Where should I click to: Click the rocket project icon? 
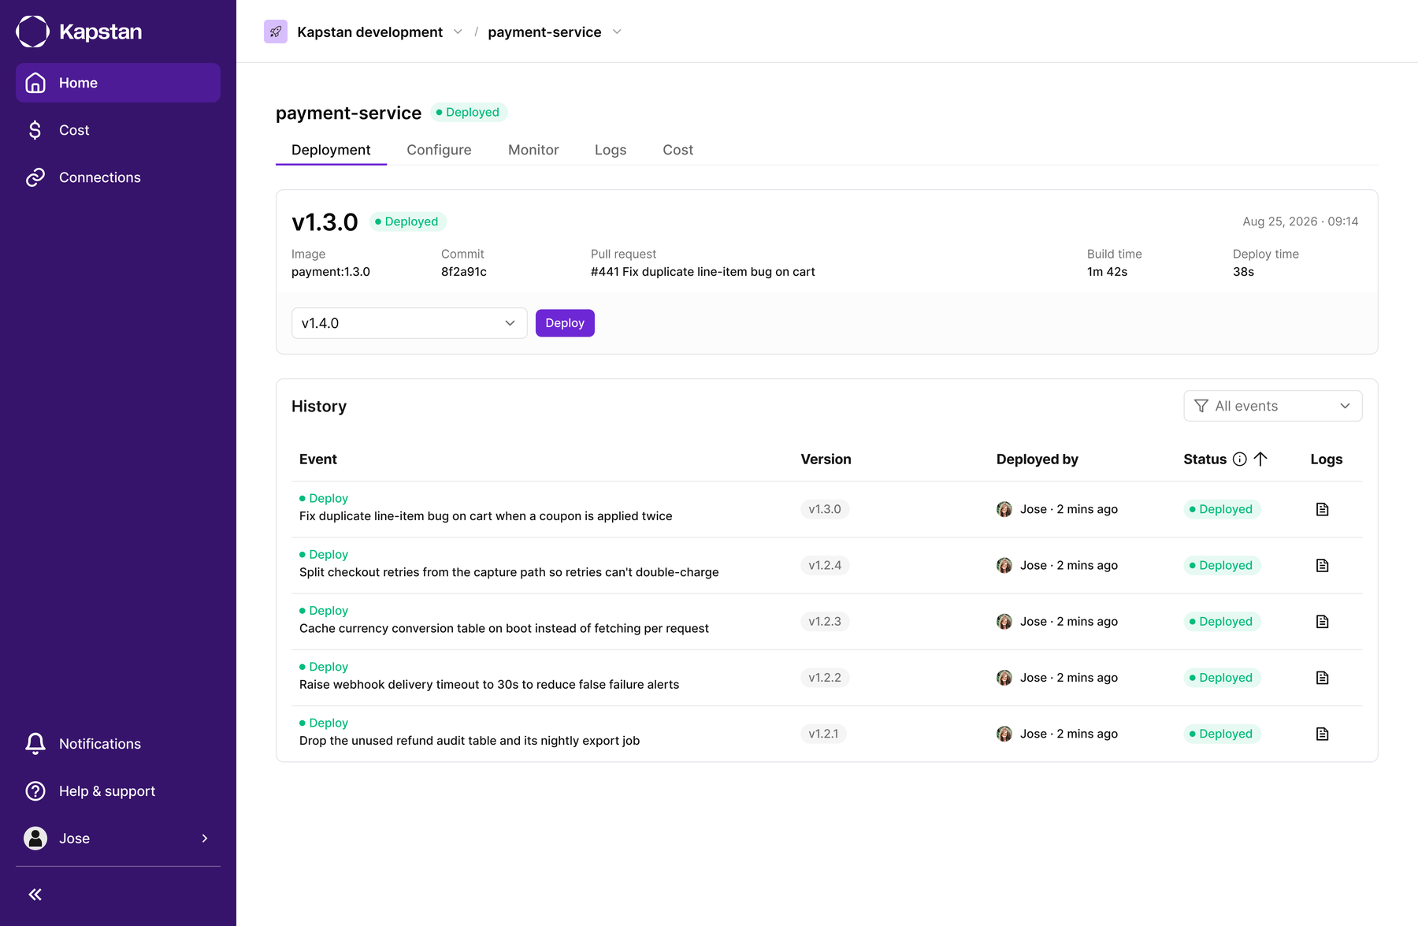pyautogui.click(x=276, y=32)
